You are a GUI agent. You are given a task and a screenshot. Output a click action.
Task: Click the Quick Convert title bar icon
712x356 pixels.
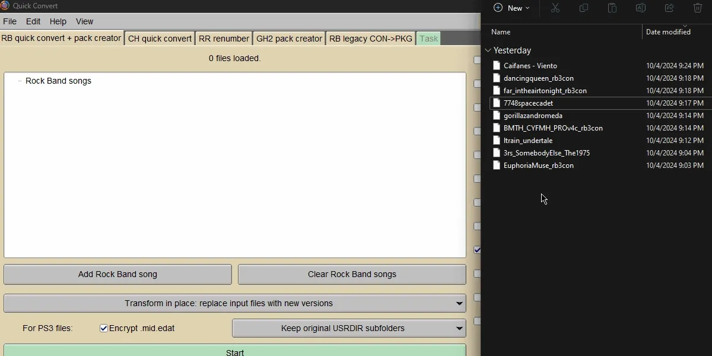click(5, 5)
